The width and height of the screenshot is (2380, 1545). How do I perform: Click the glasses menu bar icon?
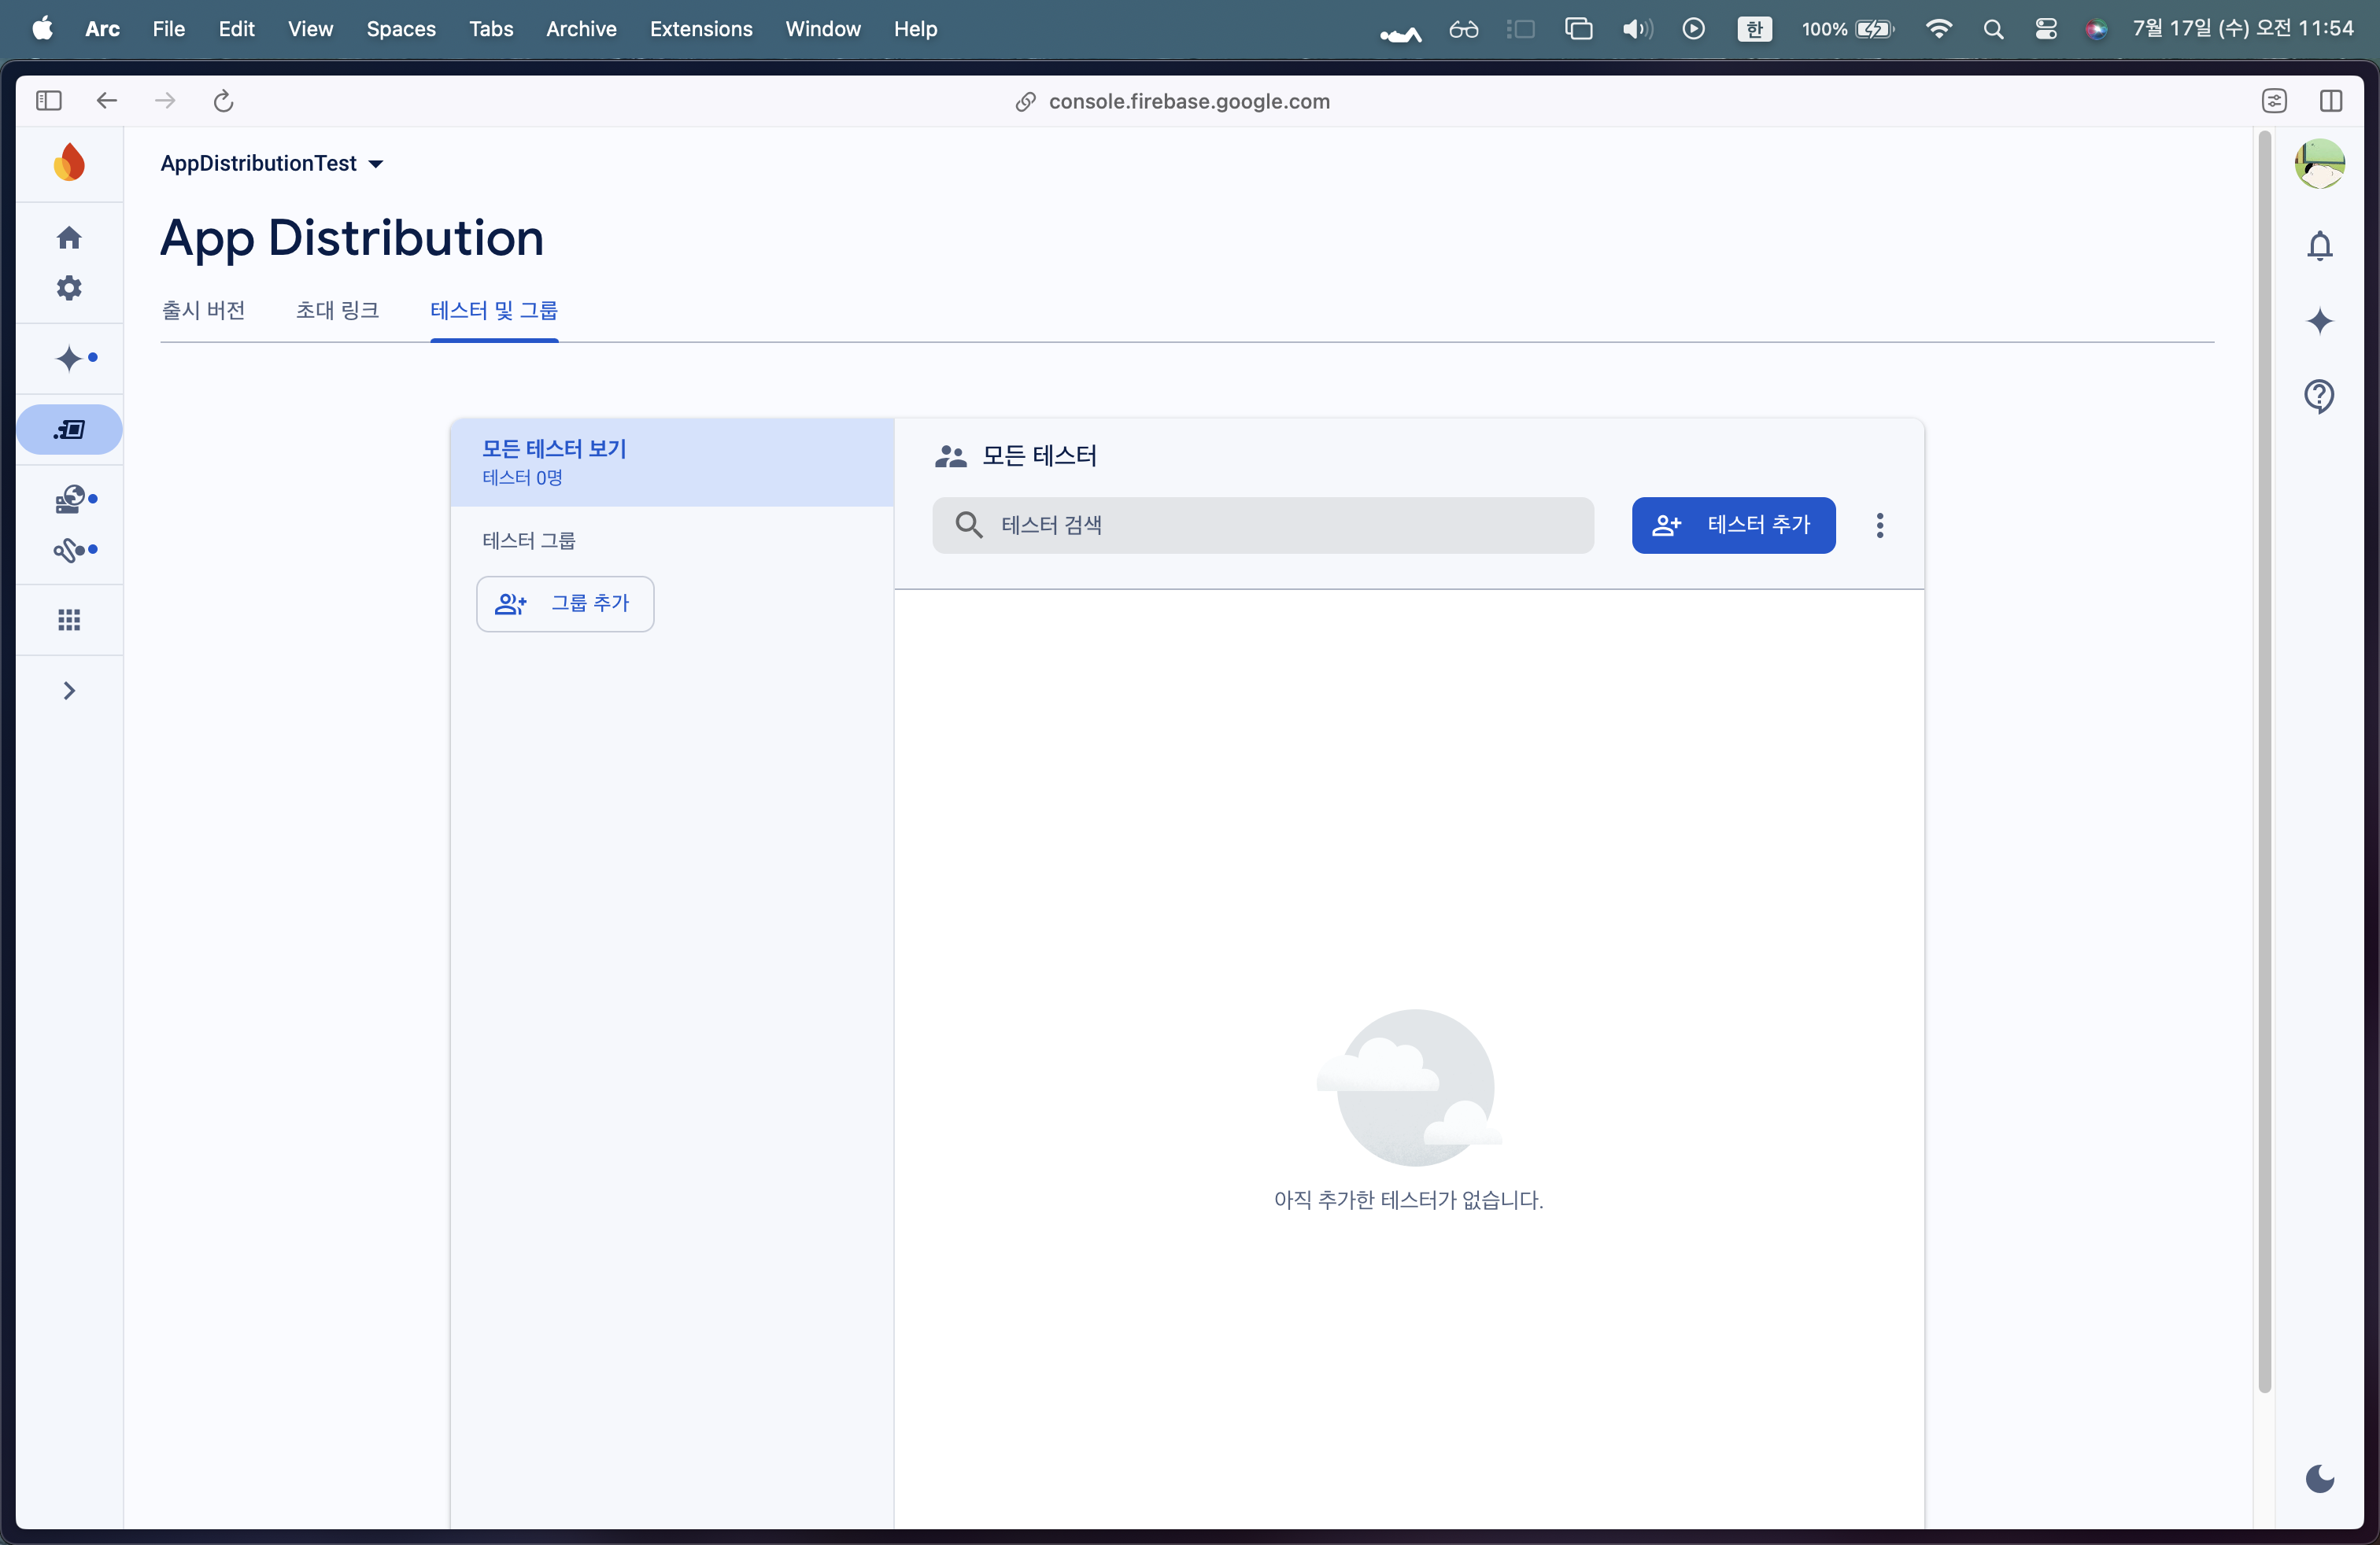pos(1463,29)
